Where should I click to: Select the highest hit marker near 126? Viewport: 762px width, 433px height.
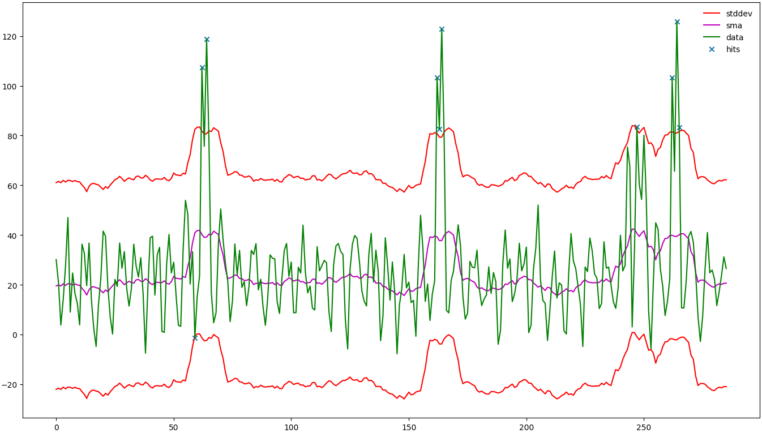tap(677, 22)
